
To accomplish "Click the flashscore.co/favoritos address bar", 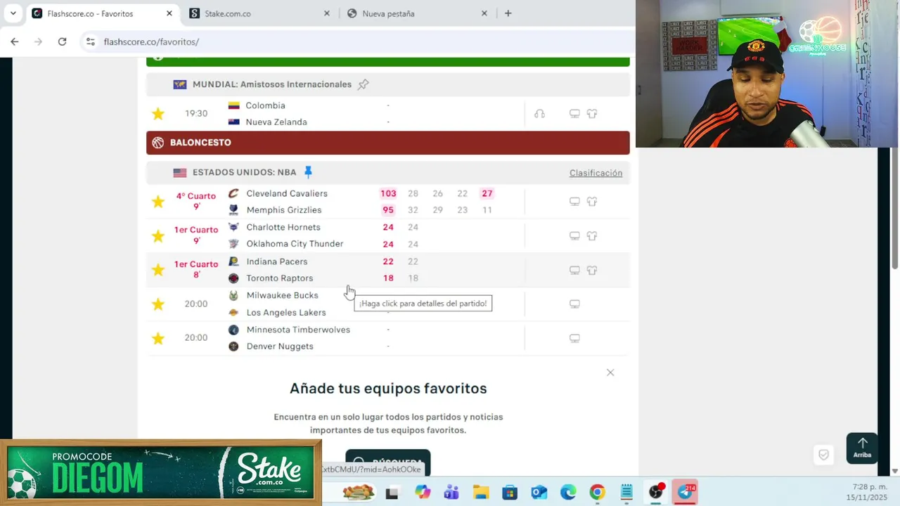I will pos(356,41).
